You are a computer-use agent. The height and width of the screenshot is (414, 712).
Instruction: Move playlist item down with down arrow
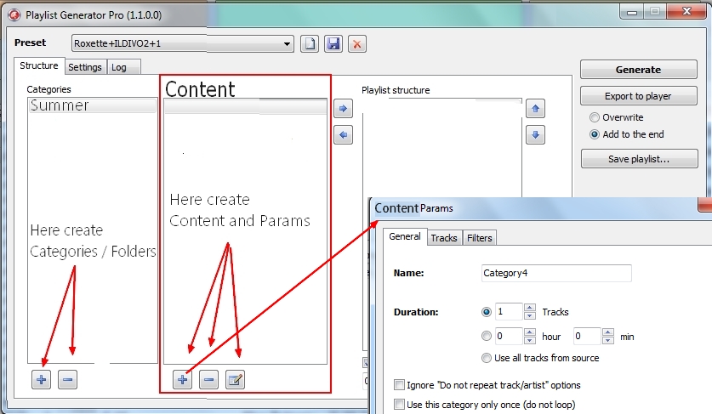click(x=535, y=135)
